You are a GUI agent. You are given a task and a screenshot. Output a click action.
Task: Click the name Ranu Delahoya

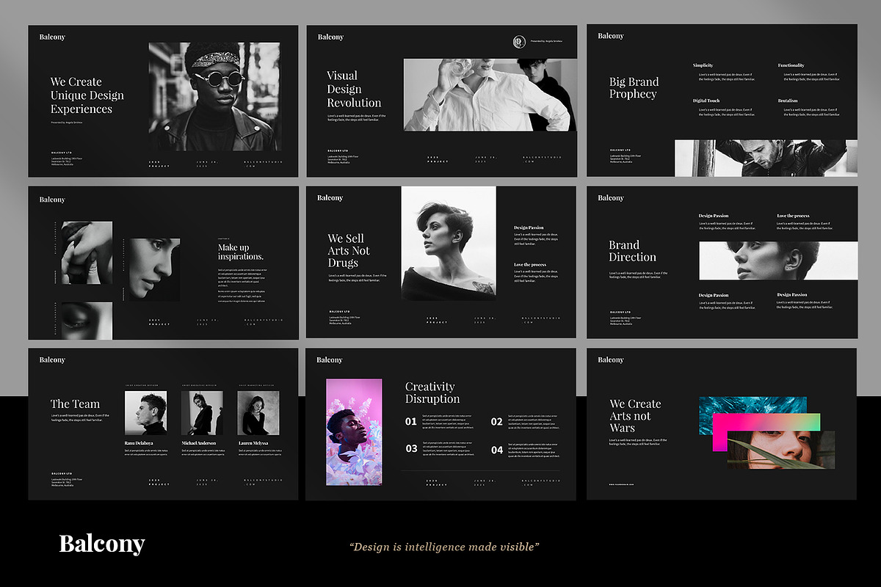coord(140,443)
